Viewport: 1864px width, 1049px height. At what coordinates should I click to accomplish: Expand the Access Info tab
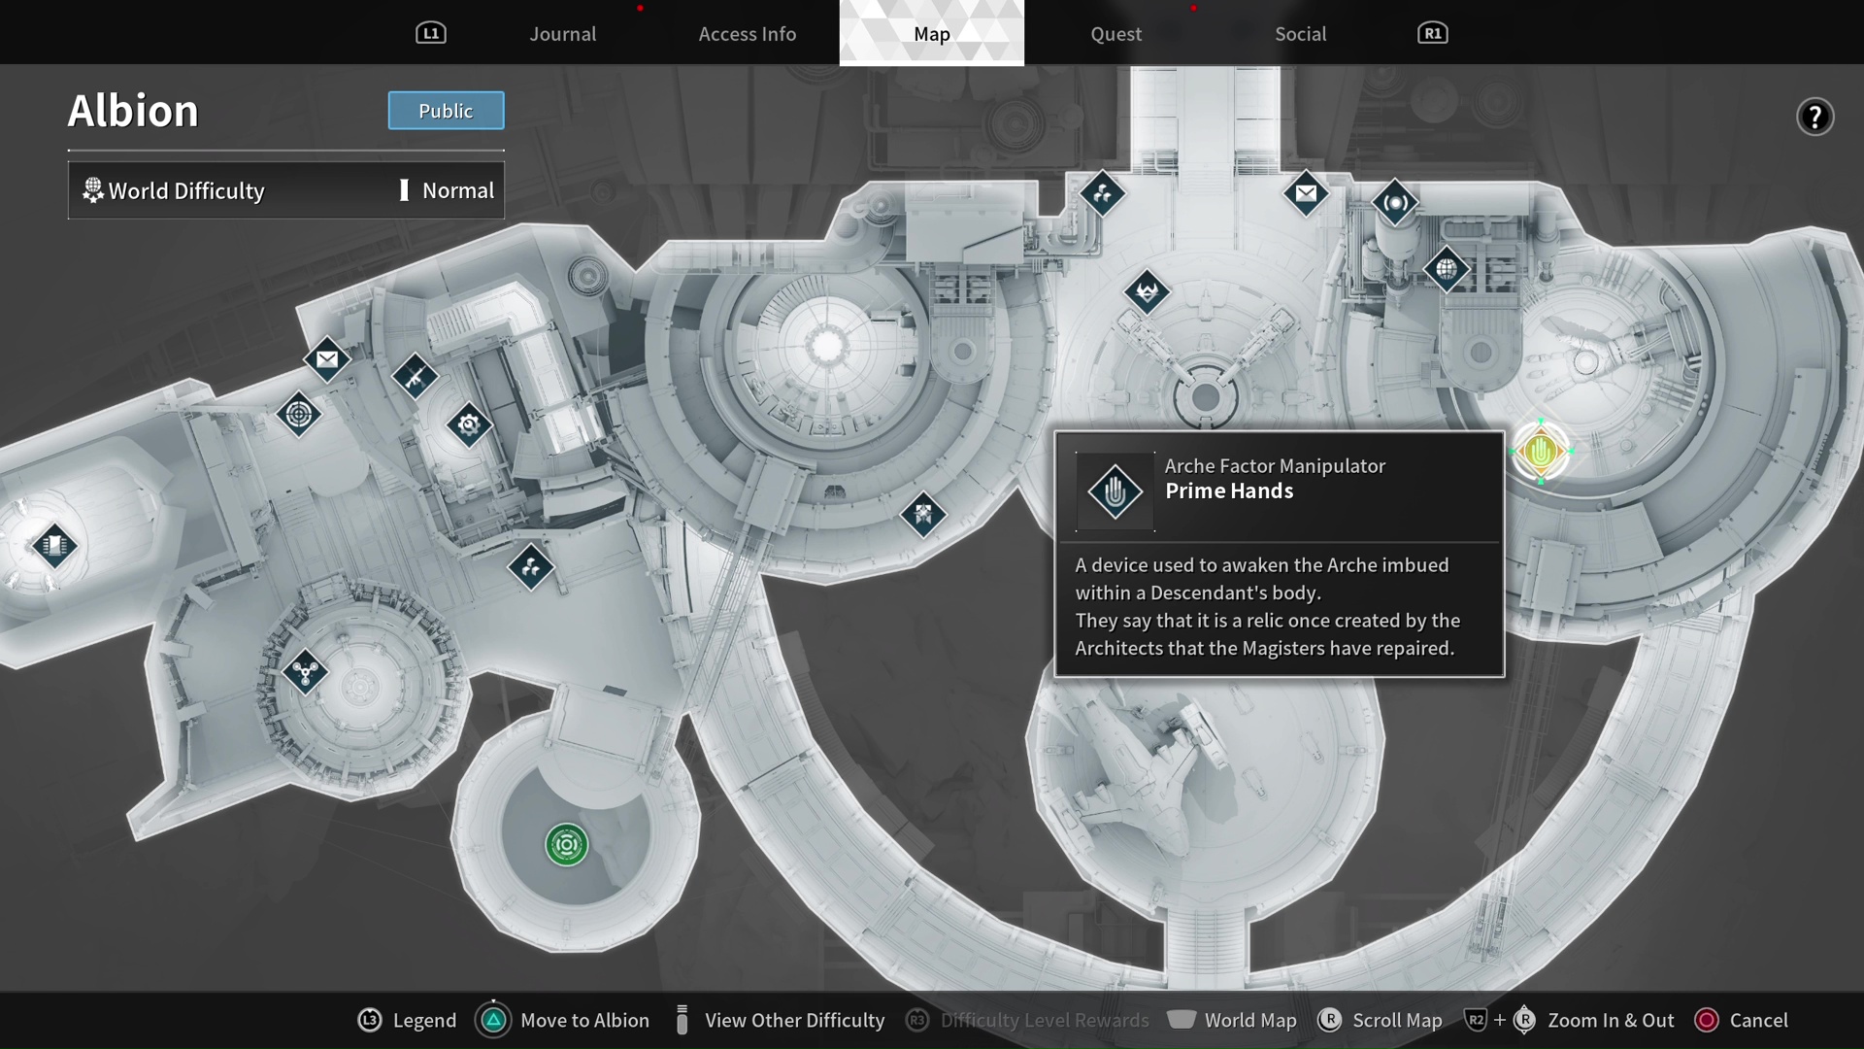(748, 32)
